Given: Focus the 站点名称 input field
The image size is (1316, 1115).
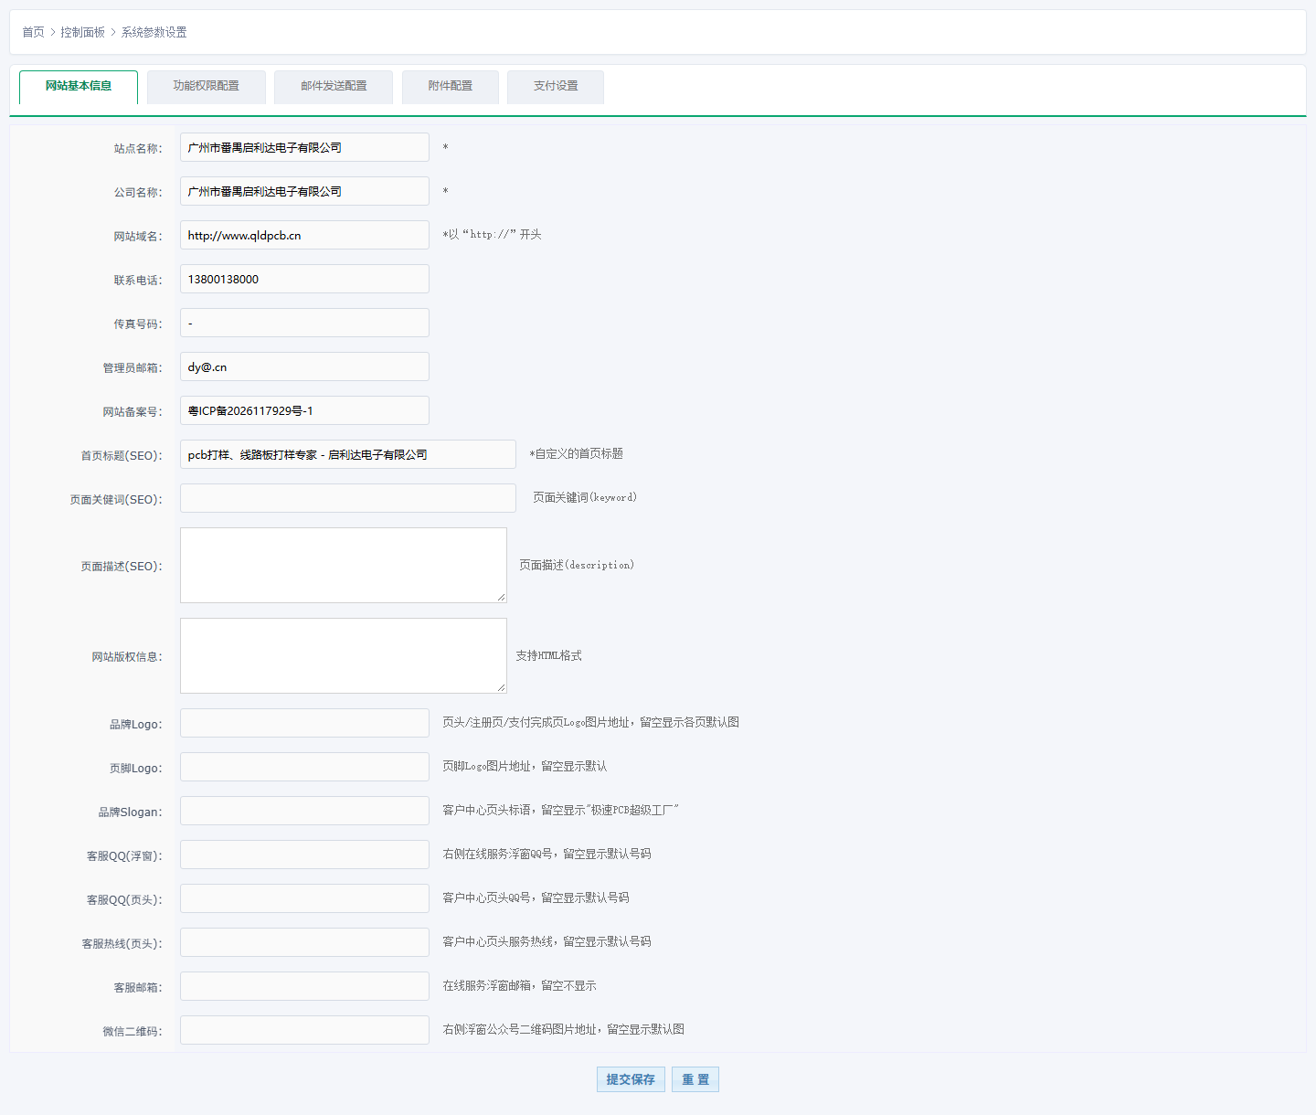Looking at the screenshot, I should coord(304,147).
